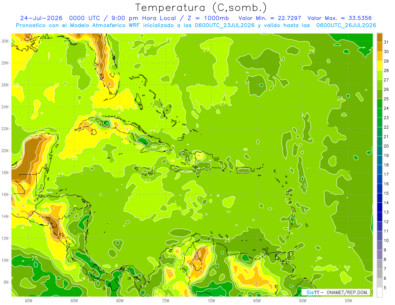
Task: Click the title "Temperatura (C,somb.)"
Action: click(x=201, y=8)
